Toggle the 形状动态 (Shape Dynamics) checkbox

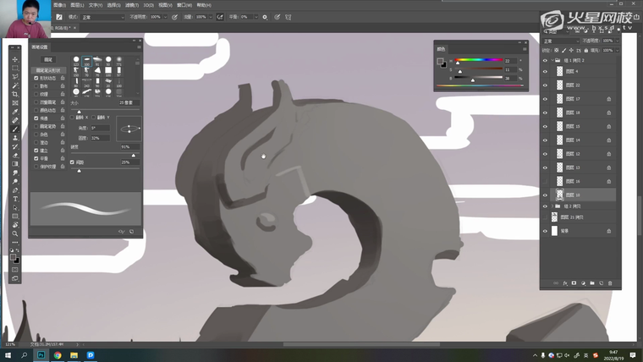[x=36, y=78]
